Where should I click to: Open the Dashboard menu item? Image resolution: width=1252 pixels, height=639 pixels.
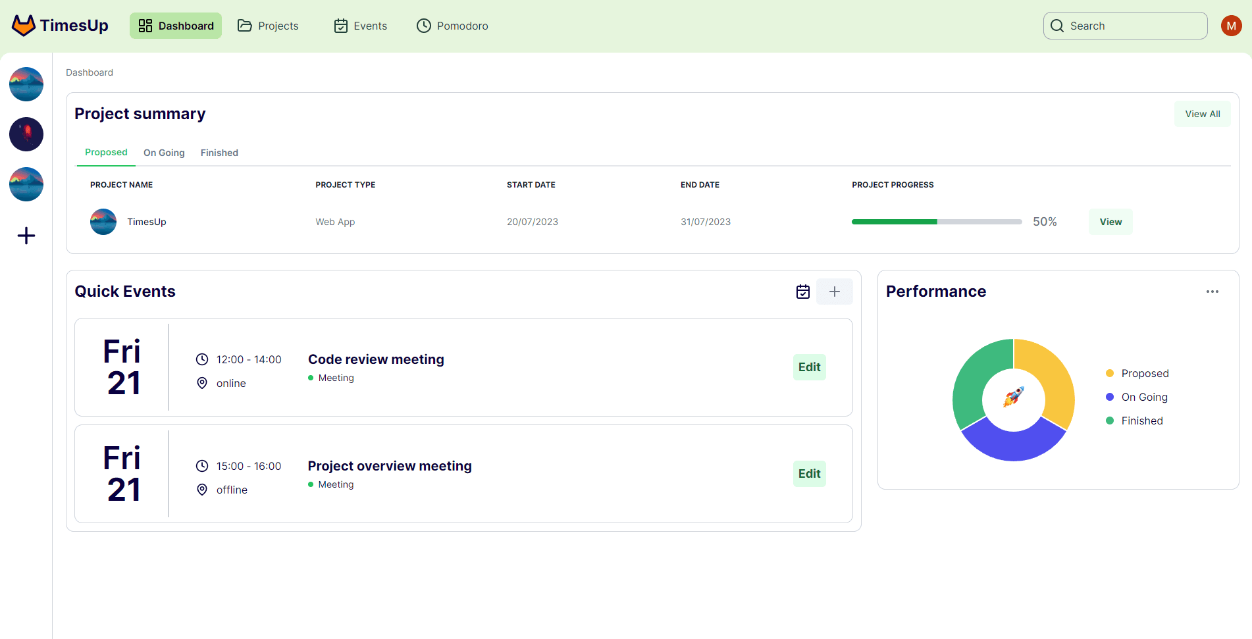pos(175,25)
